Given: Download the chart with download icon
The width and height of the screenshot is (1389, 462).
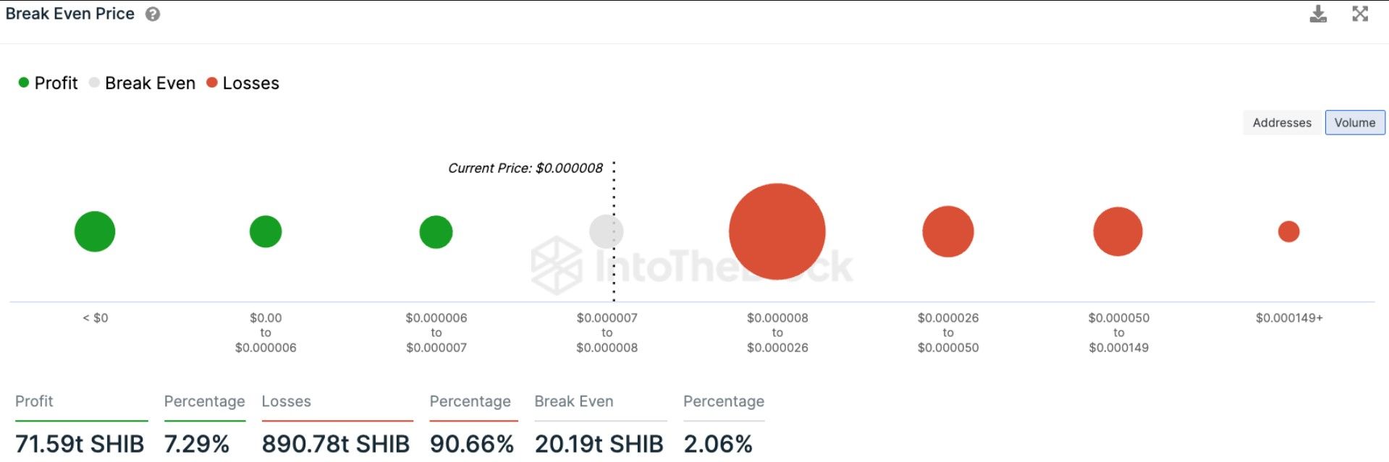Looking at the screenshot, I should [x=1318, y=14].
